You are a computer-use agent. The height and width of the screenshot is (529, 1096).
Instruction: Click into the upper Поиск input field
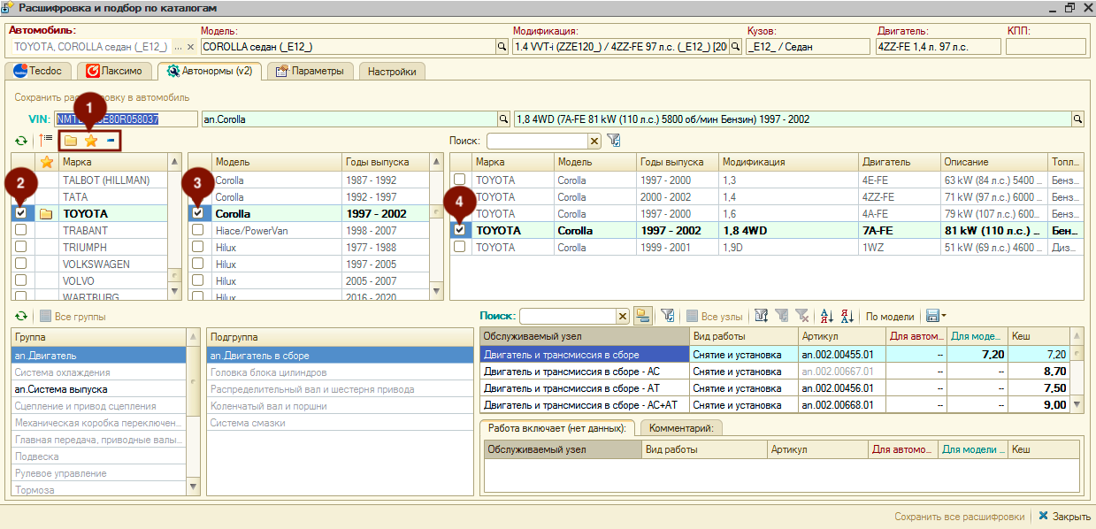tap(537, 141)
